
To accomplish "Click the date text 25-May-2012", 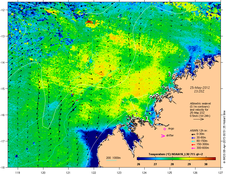I will pos(200,88).
